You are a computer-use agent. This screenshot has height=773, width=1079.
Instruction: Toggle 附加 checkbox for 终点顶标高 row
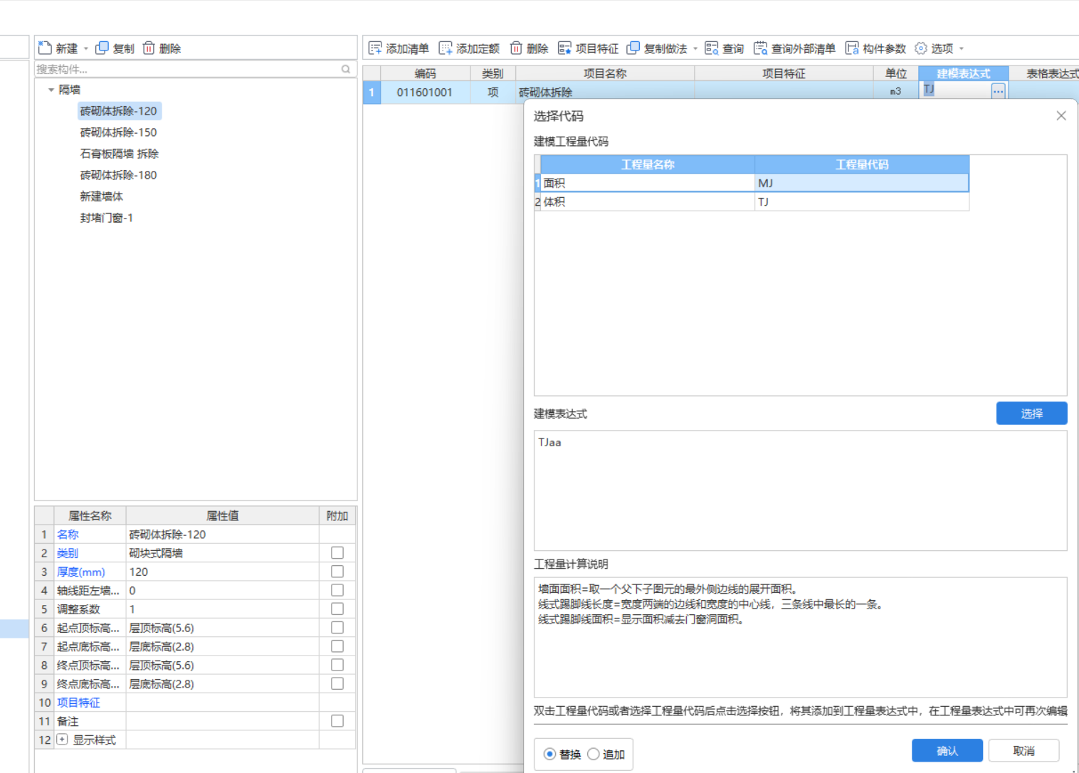(337, 665)
